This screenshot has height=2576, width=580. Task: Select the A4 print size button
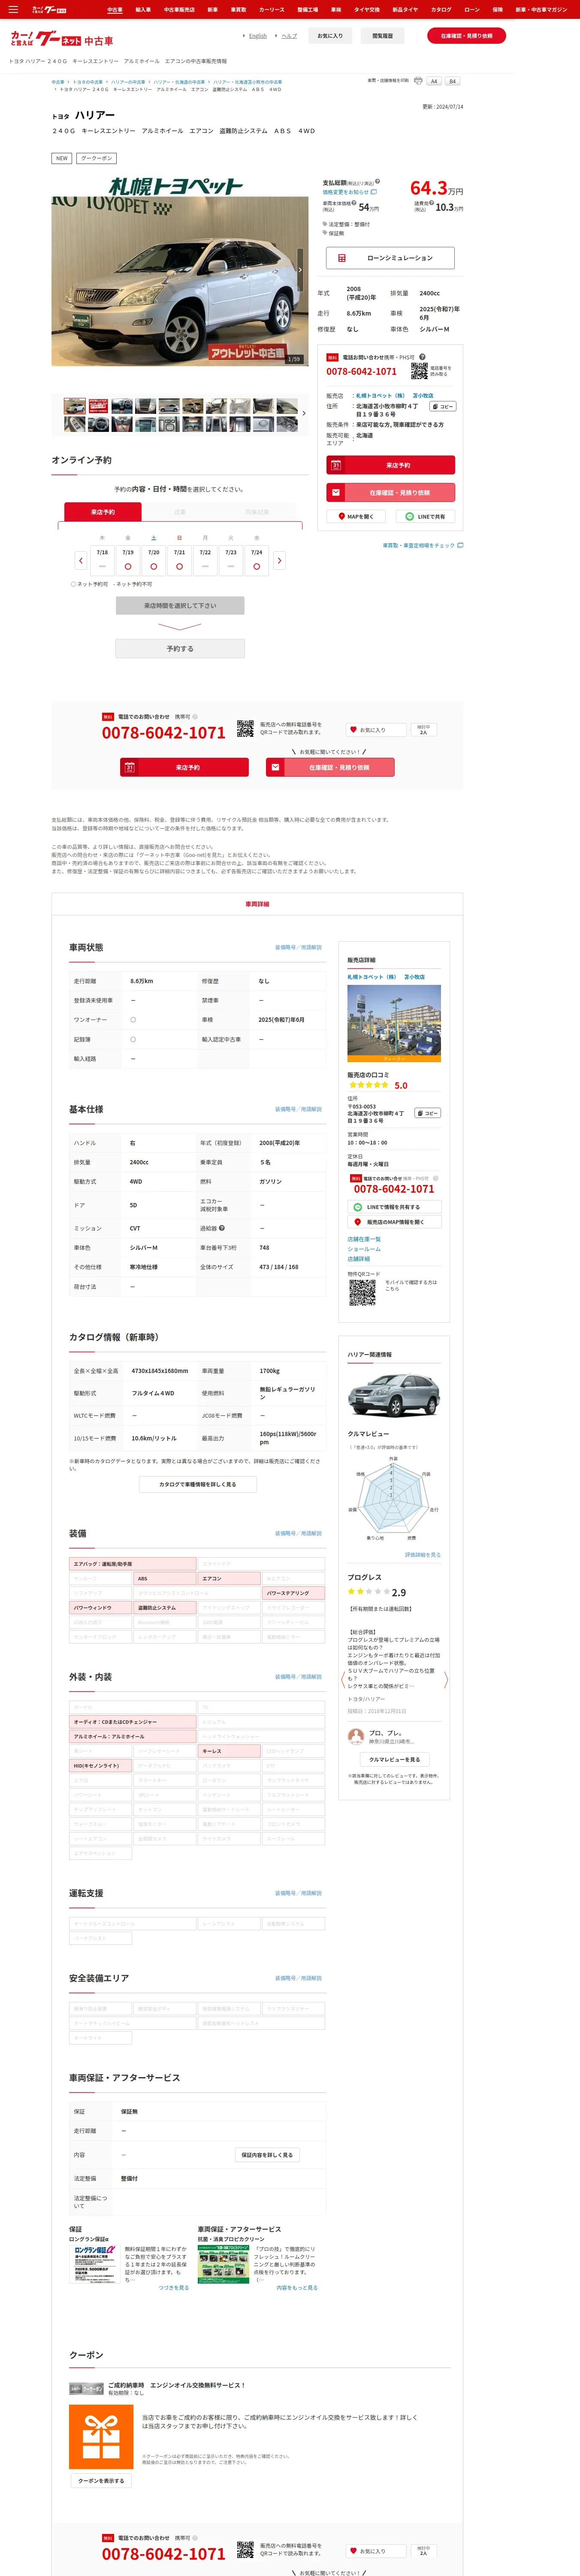[434, 81]
